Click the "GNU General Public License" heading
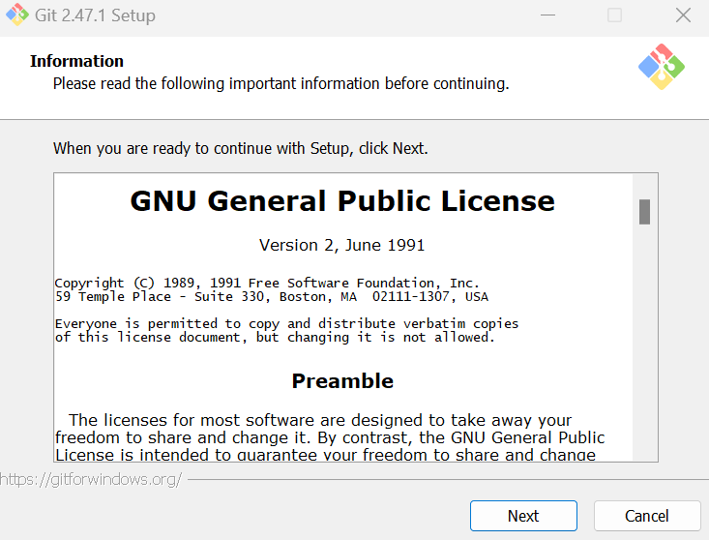 coord(342,200)
